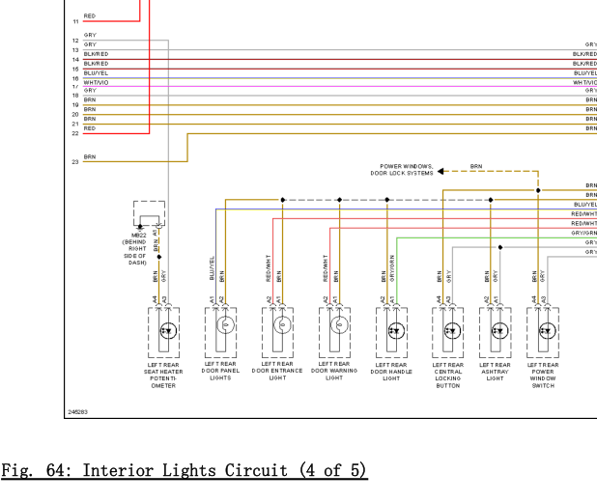Image resolution: width=597 pixels, height=502 pixels.
Task: Click the splice dot above Door Warning Light
Action: [x=340, y=200]
